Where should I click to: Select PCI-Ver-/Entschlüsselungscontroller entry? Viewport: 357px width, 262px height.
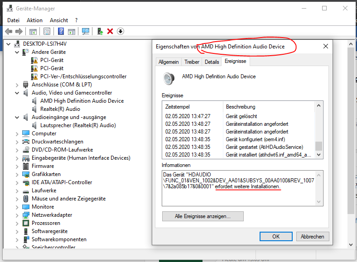pos(83,76)
